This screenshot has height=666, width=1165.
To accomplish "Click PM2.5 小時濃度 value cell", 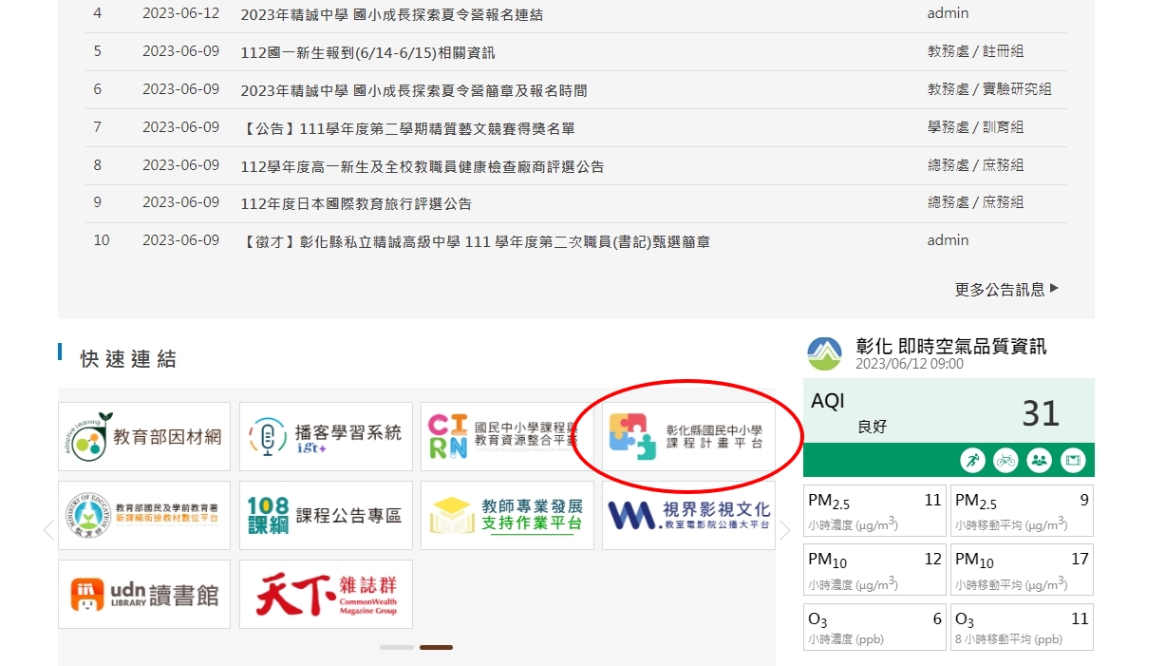I will [874, 511].
